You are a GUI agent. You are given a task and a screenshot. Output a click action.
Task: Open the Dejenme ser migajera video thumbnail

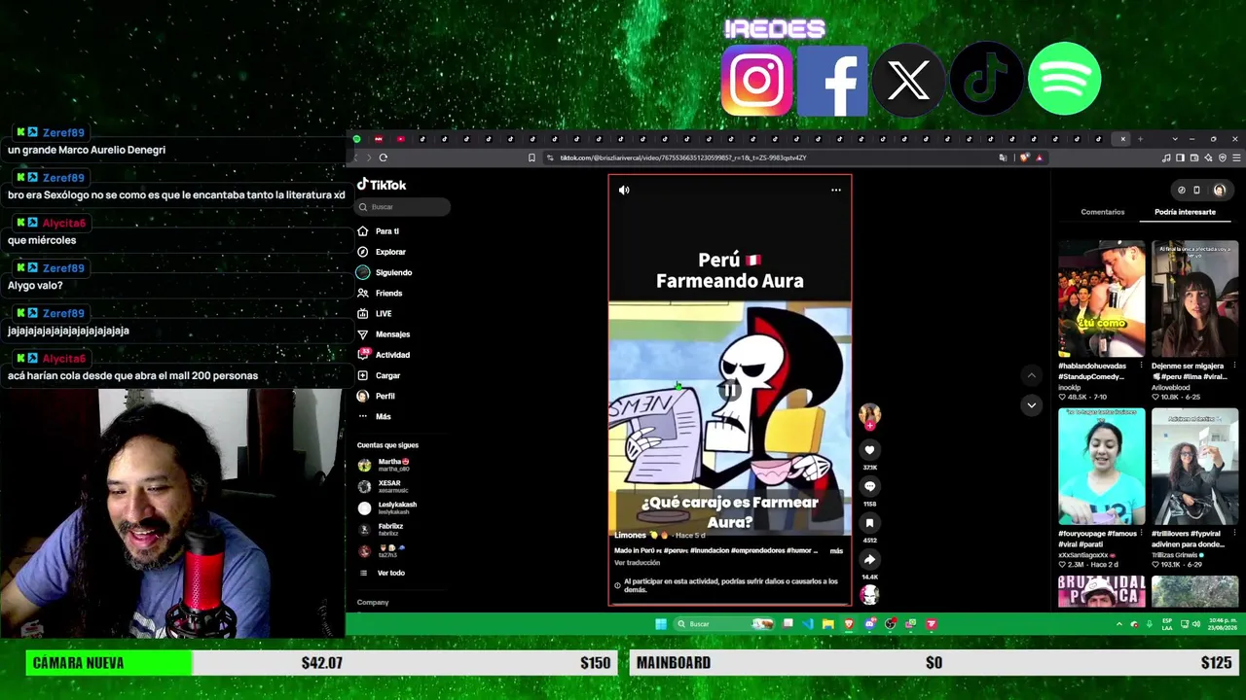1194,300
